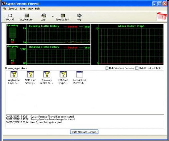169x141 pixels.
Task: Open the Help menu in the menu bar
Action: [x=37, y=8]
